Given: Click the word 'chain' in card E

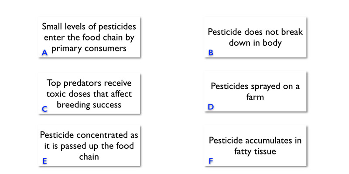Looking at the screenshot, I should click(89, 157).
